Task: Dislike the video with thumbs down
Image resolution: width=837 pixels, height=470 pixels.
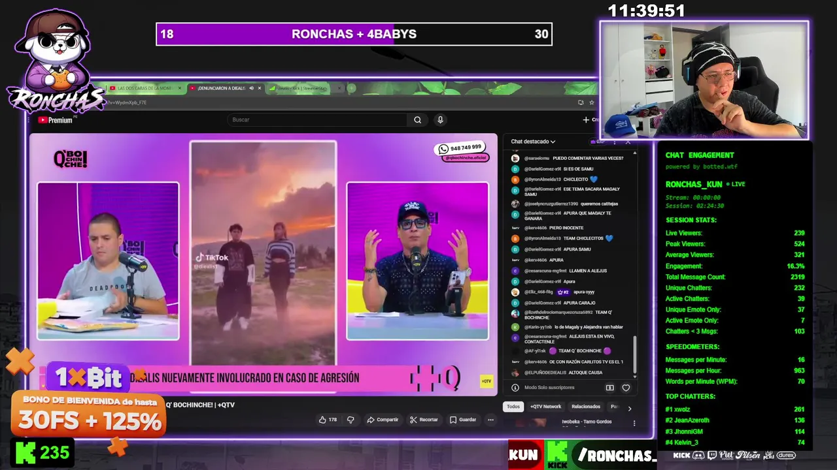Action: click(x=350, y=420)
